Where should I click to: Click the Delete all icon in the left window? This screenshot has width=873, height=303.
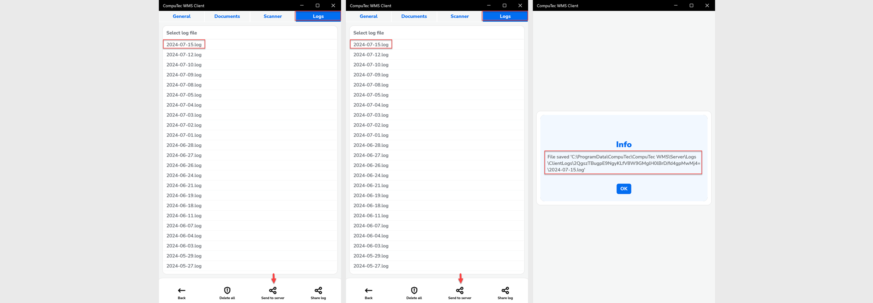[227, 291]
